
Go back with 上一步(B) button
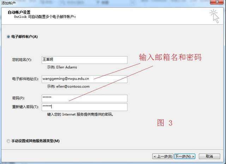click(163, 156)
